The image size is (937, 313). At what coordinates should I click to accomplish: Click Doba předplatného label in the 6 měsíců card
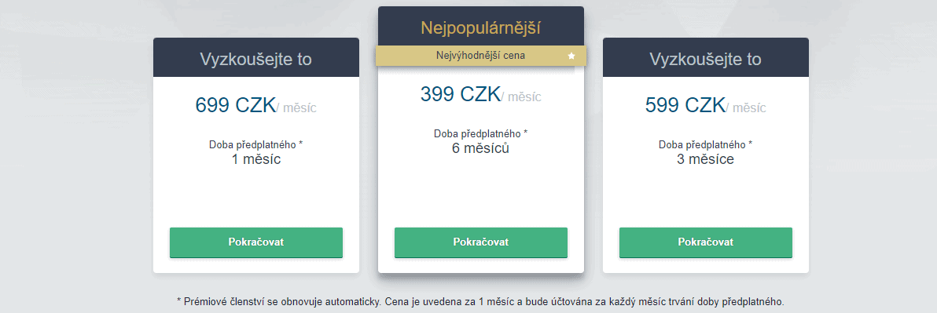click(481, 133)
